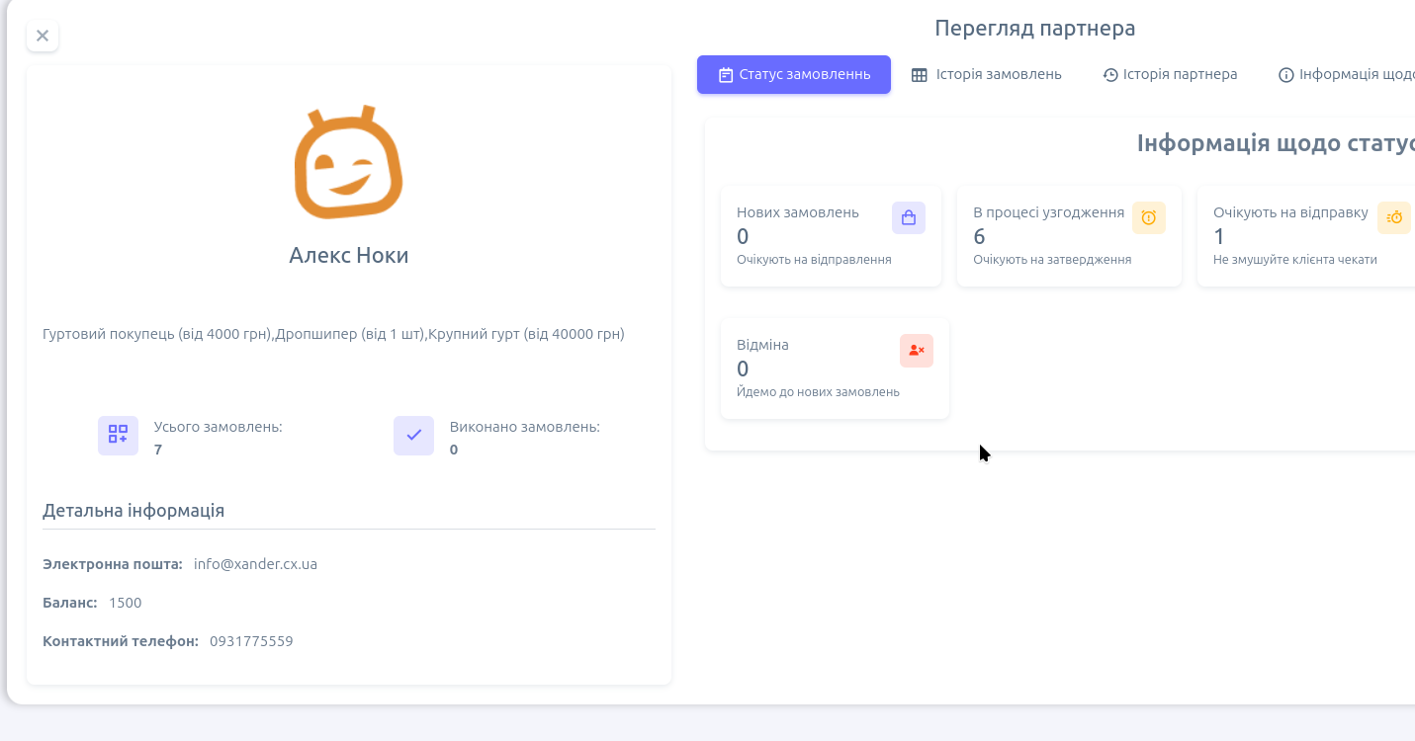Viewport: 1415px width, 741px height.
Task: Click the red user-remove icon in Відміна
Action: (x=916, y=351)
